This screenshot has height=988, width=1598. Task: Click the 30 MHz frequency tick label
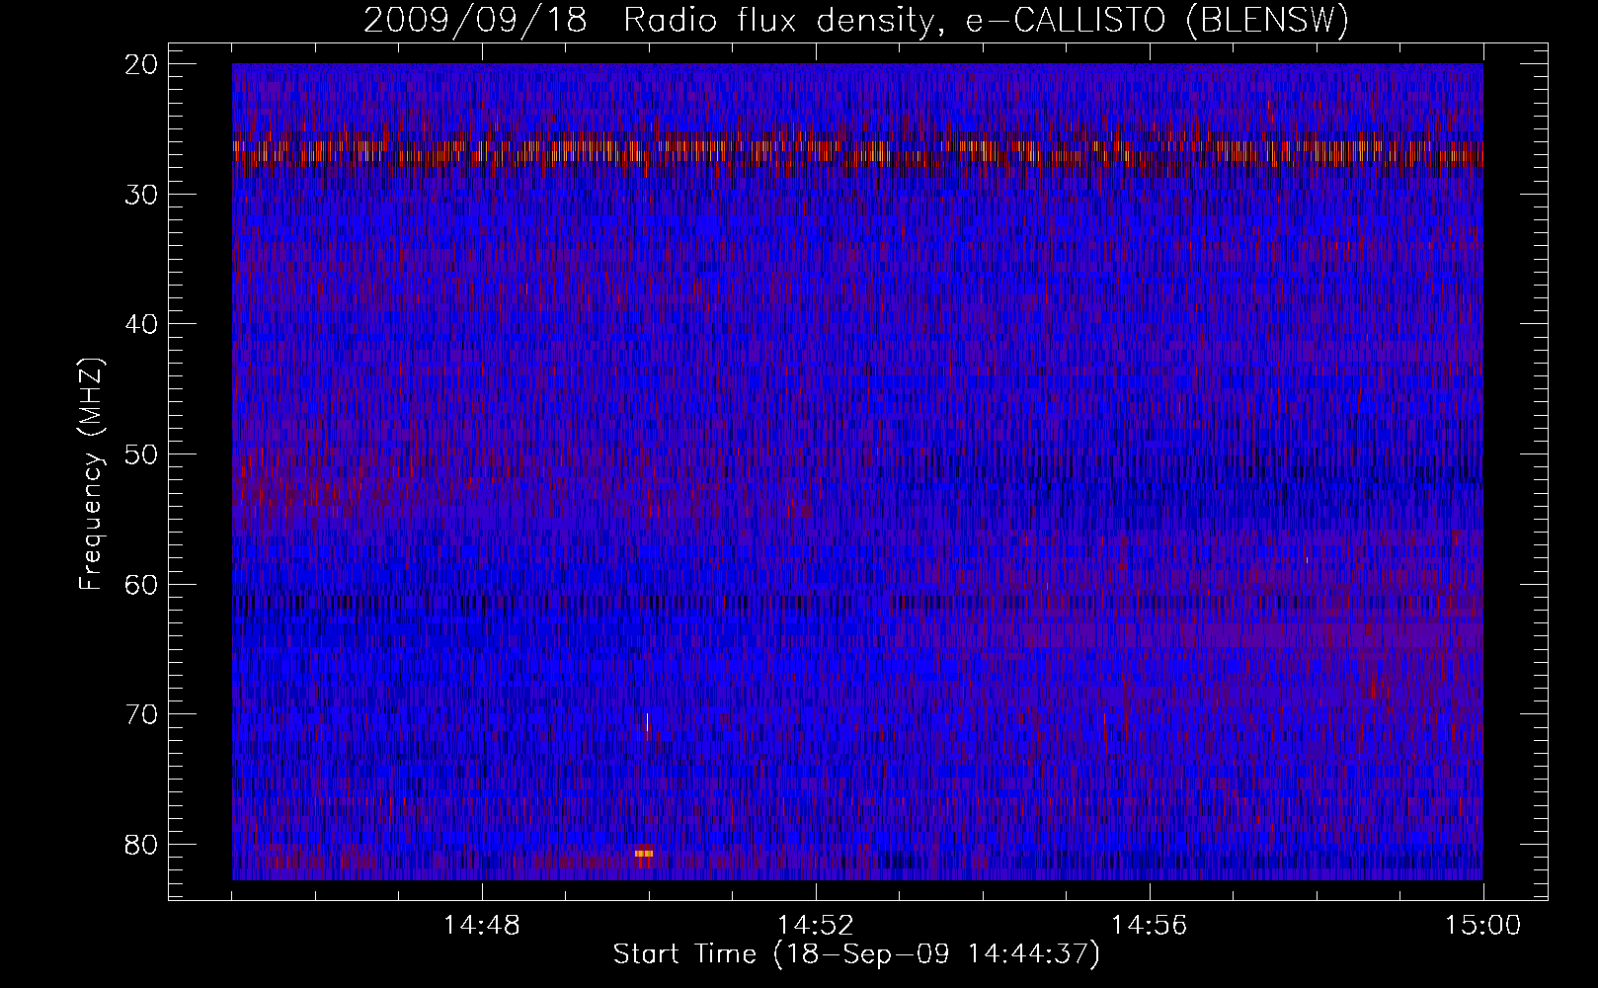143,195
